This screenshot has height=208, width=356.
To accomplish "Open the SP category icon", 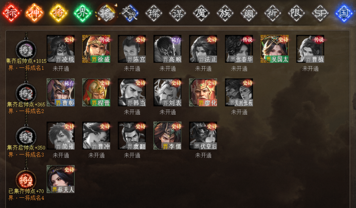I will click(x=320, y=13).
